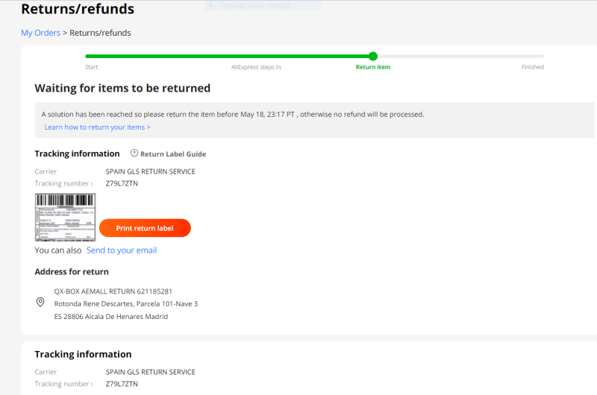This screenshot has height=395, width=597.
Task: Click the green dot on the progress bar
Action: pyautogui.click(x=373, y=56)
